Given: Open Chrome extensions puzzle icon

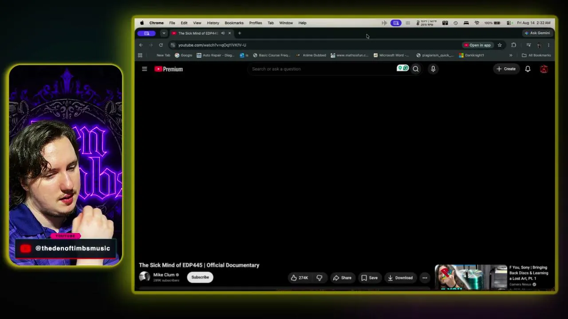Looking at the screenshot, I should coord(513,45).
